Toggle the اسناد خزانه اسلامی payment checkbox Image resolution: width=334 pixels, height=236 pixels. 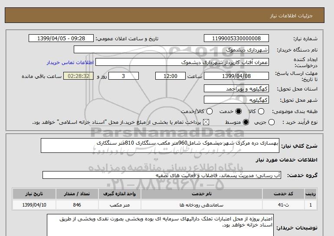click(206, 122)
